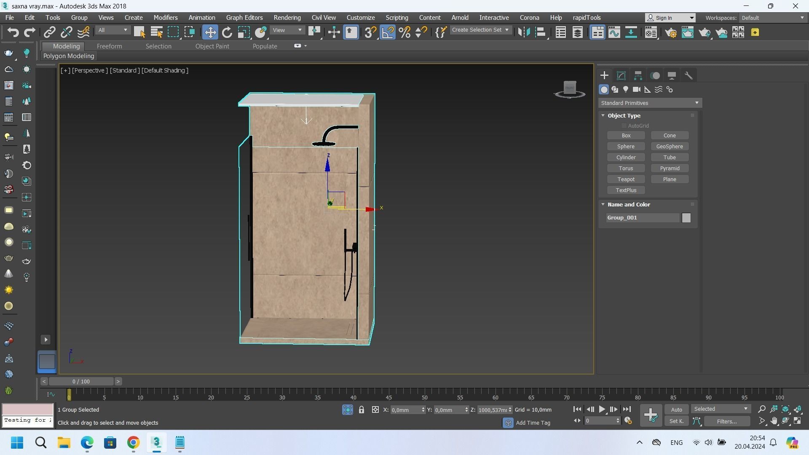Screen dimensions: 809x455
Task: Open the Workspaces Default dropdown
Action: click(x=773, y=18)
